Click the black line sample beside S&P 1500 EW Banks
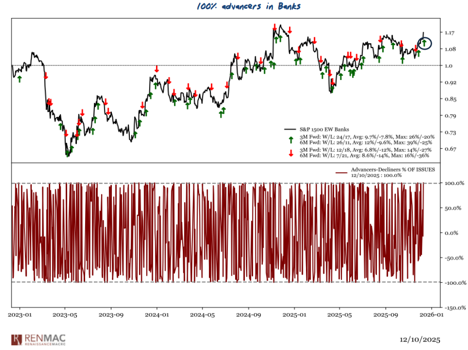This screenshot has height=350, width=468. (290, 129)
